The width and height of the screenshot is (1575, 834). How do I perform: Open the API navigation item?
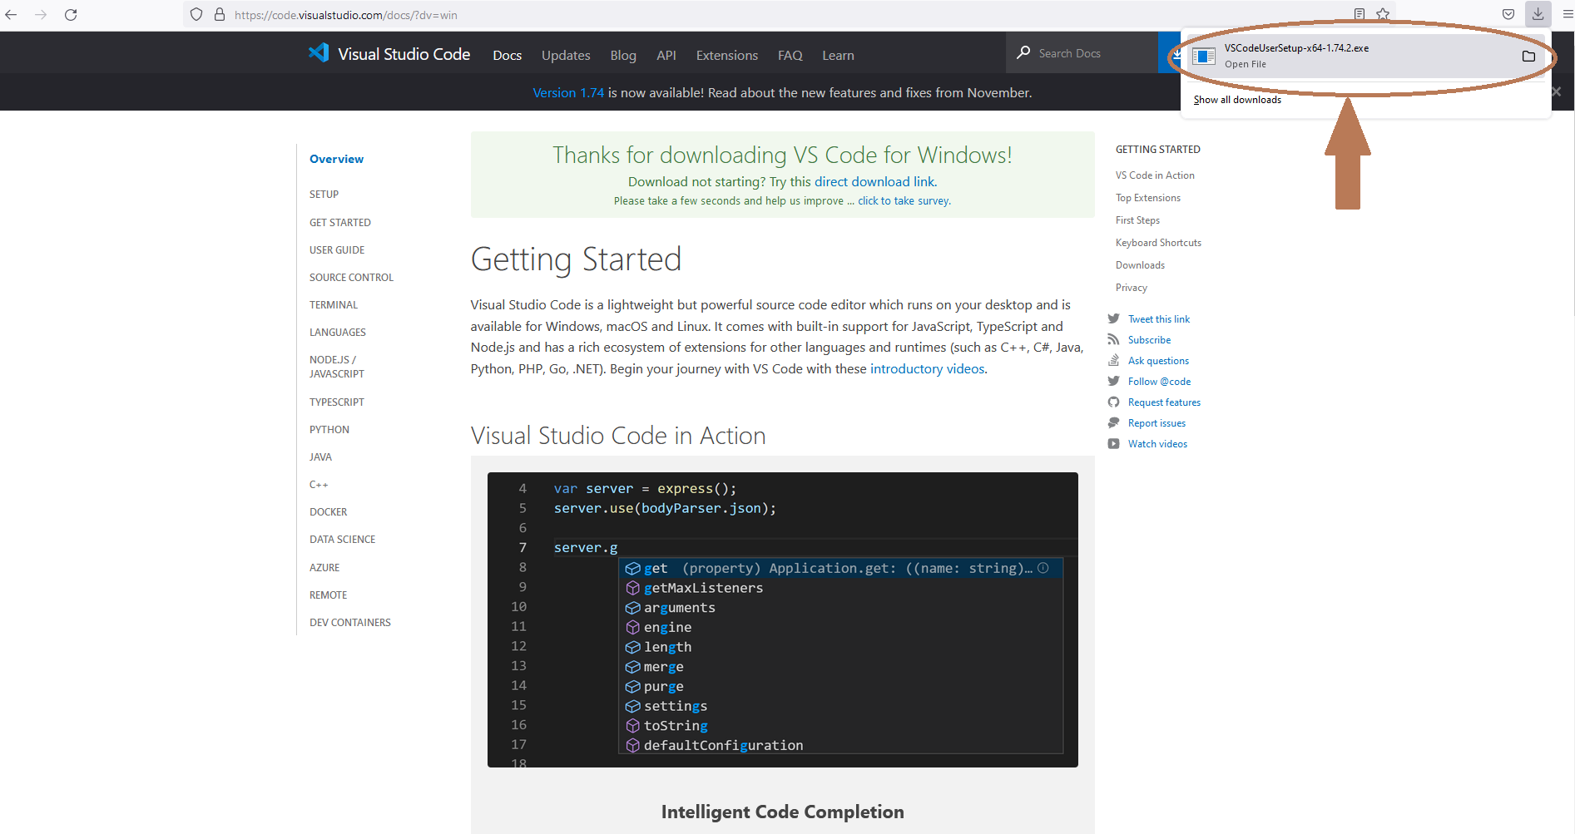pos(666,55)
